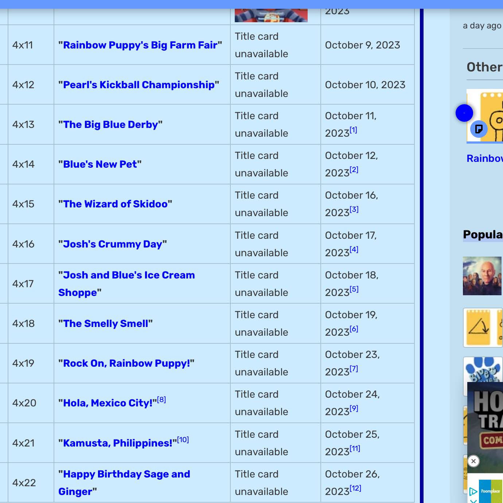Close the floating video ad
Image resolution: width=503 pixels, height=503 pixels.
coord(473,461)
